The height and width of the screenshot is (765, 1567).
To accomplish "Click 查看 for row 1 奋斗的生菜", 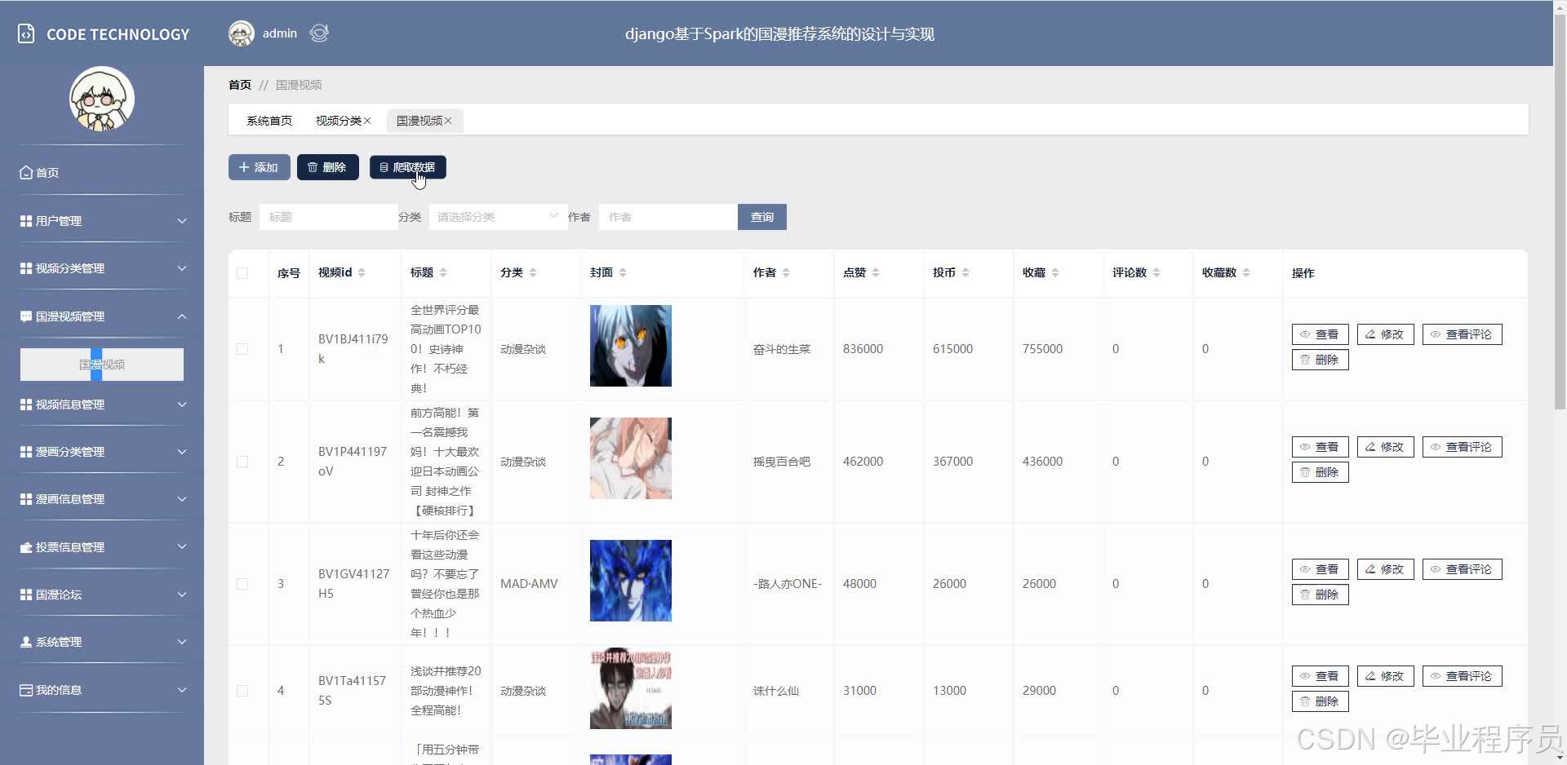I will click(1320, 334).
